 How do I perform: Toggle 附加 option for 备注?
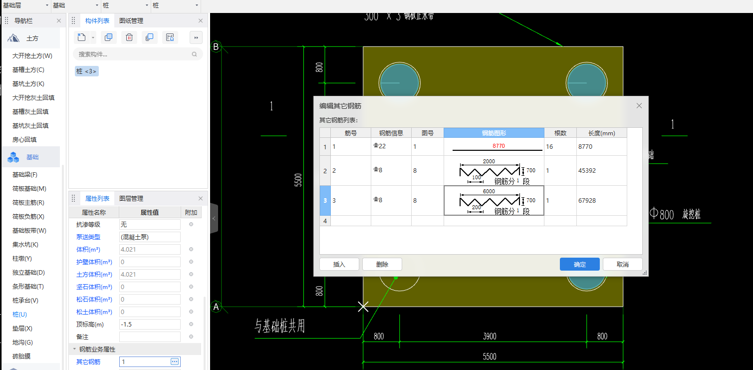click(x=191, y=337)
